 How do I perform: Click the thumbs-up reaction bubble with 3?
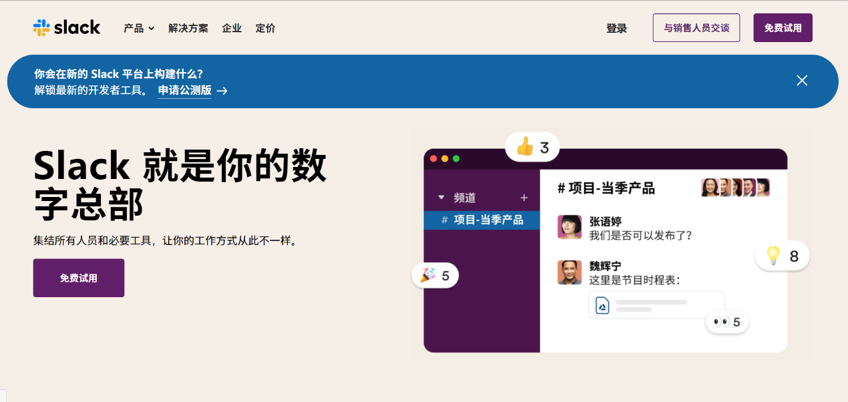[532, 147]
